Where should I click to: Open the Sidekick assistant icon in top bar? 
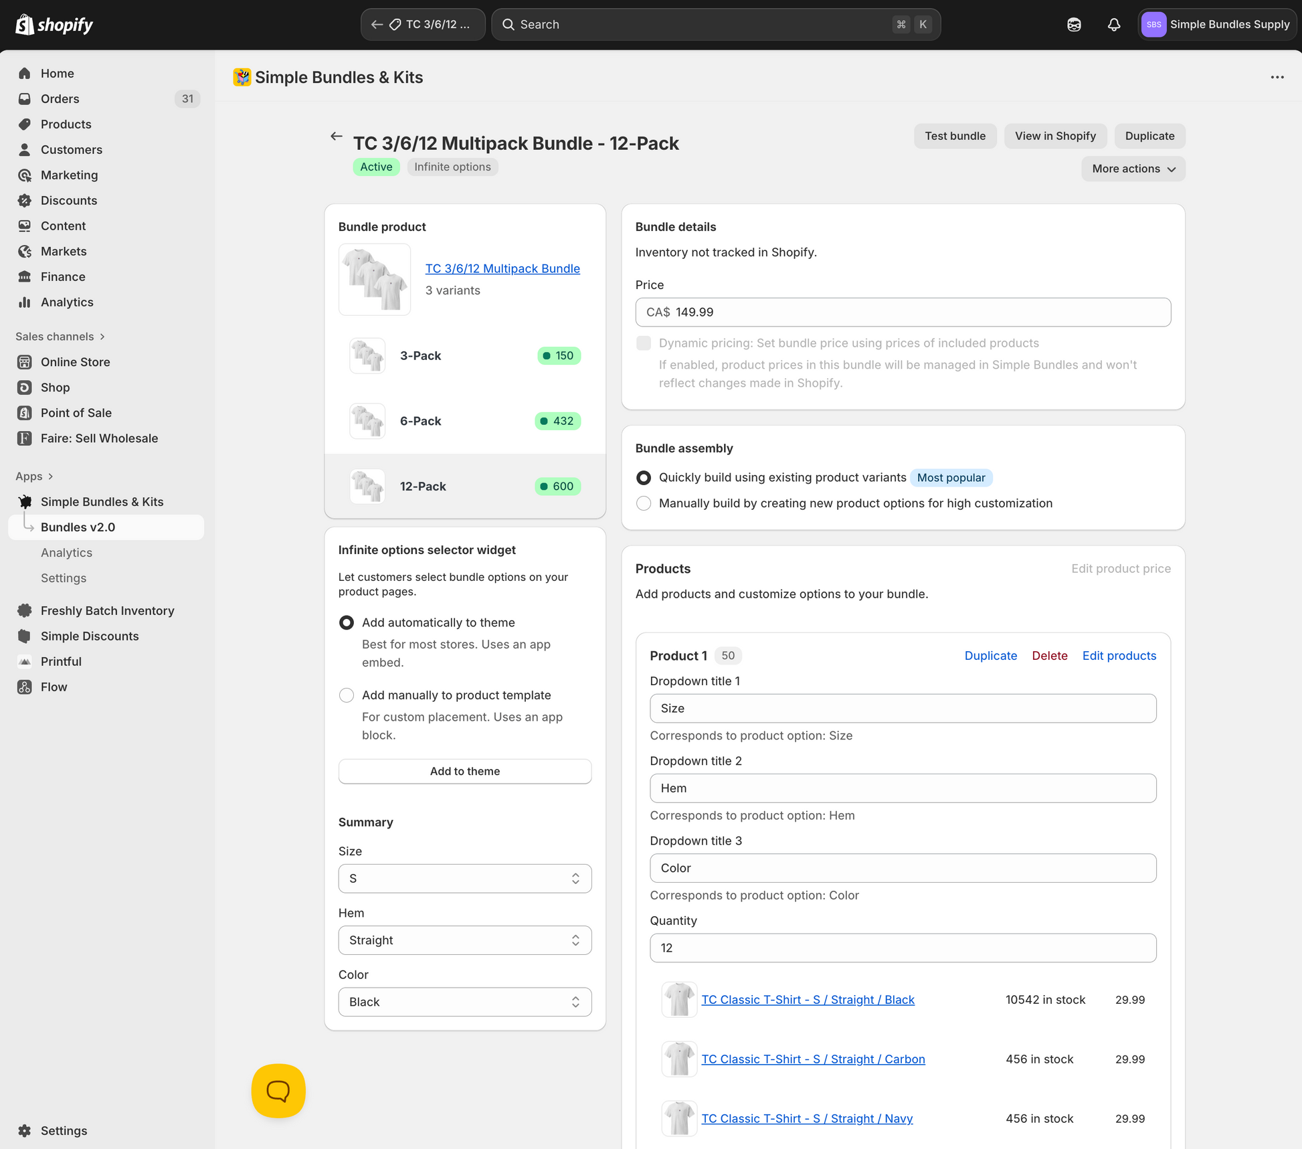(x=1074, y=25)
